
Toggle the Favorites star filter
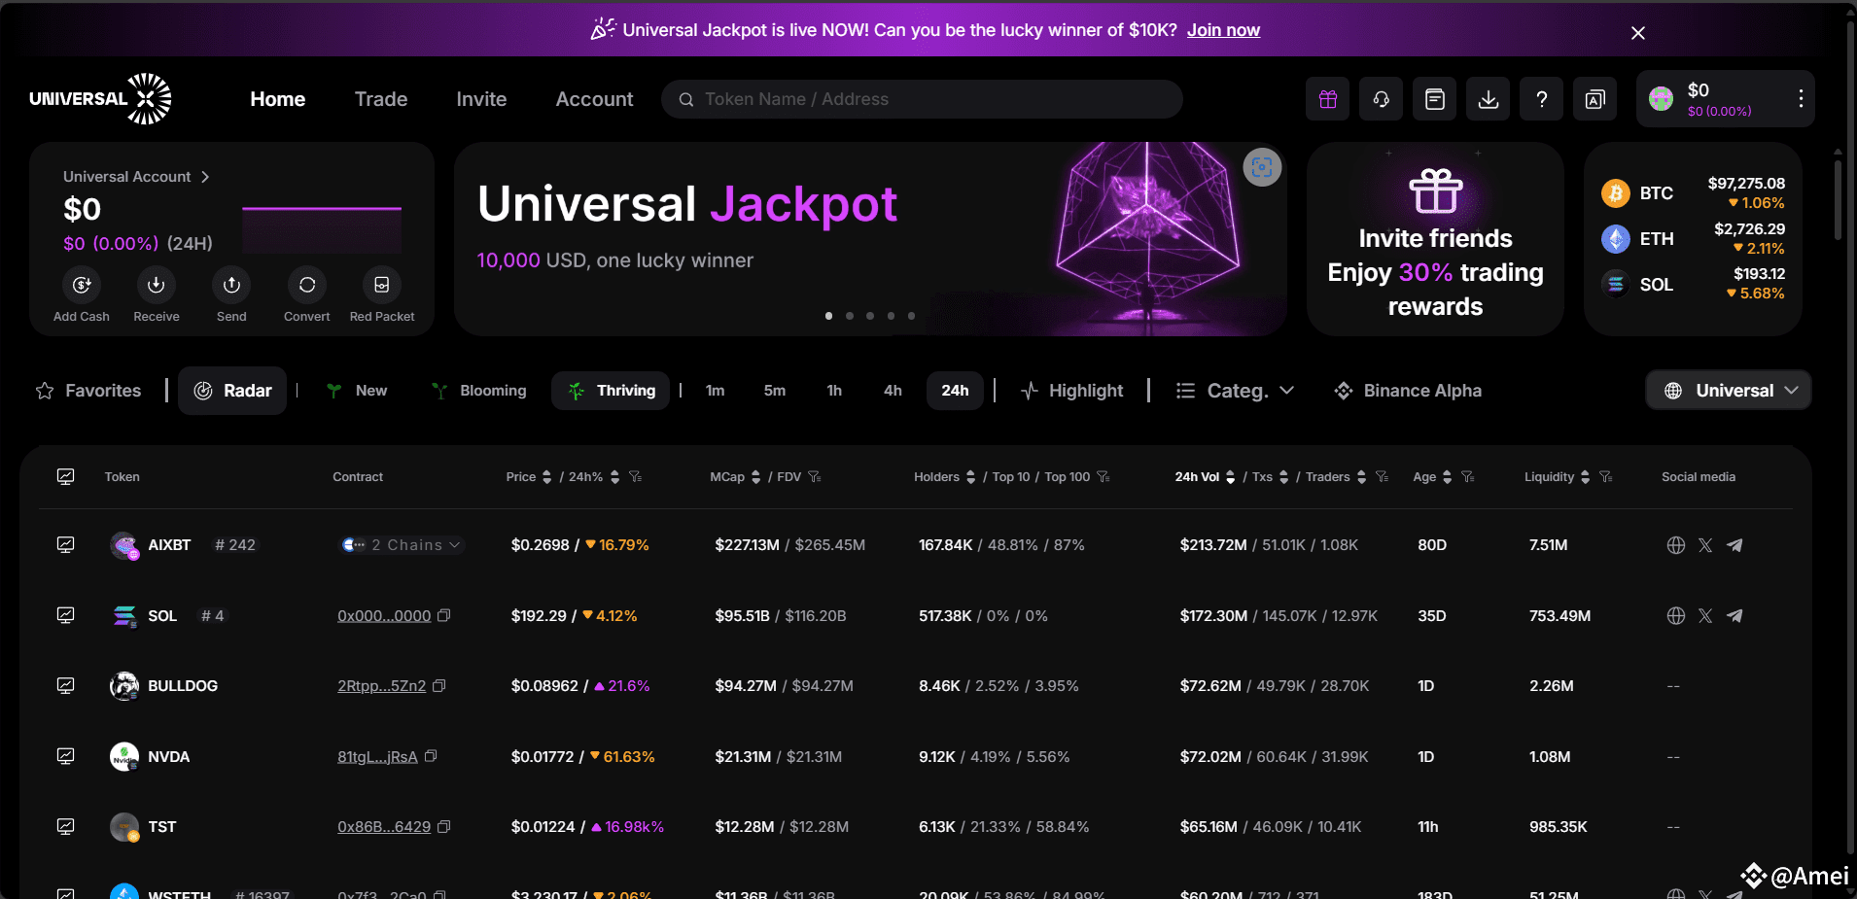click(88, 391)
